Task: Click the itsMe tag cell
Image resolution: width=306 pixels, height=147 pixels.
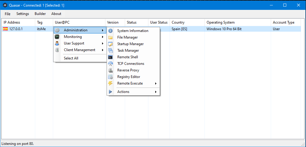Action: (x=41, y=29)
